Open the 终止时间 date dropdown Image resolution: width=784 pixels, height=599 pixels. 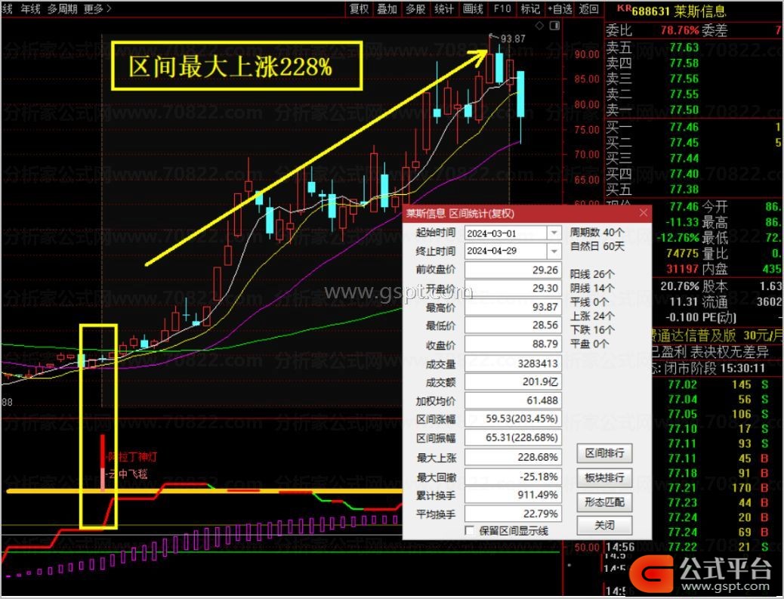point(554,251)
